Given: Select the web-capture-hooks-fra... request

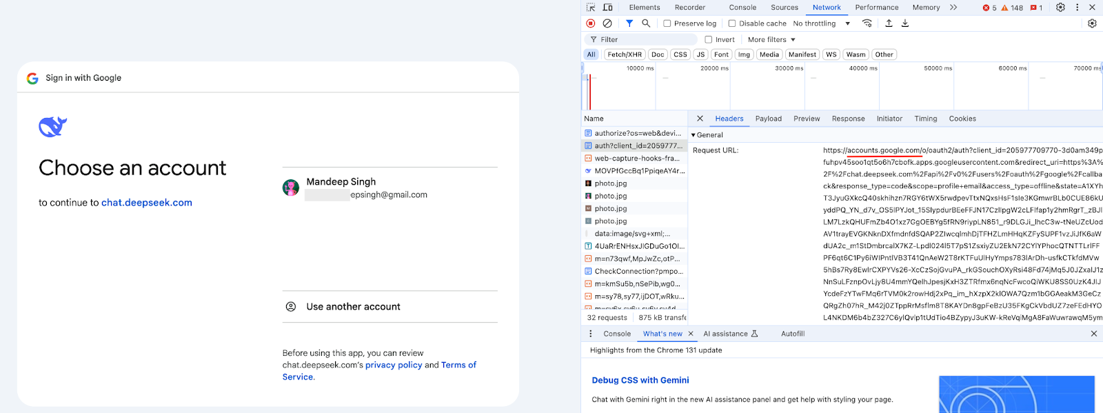Looking at the screenshot, I should coord(634,159).
